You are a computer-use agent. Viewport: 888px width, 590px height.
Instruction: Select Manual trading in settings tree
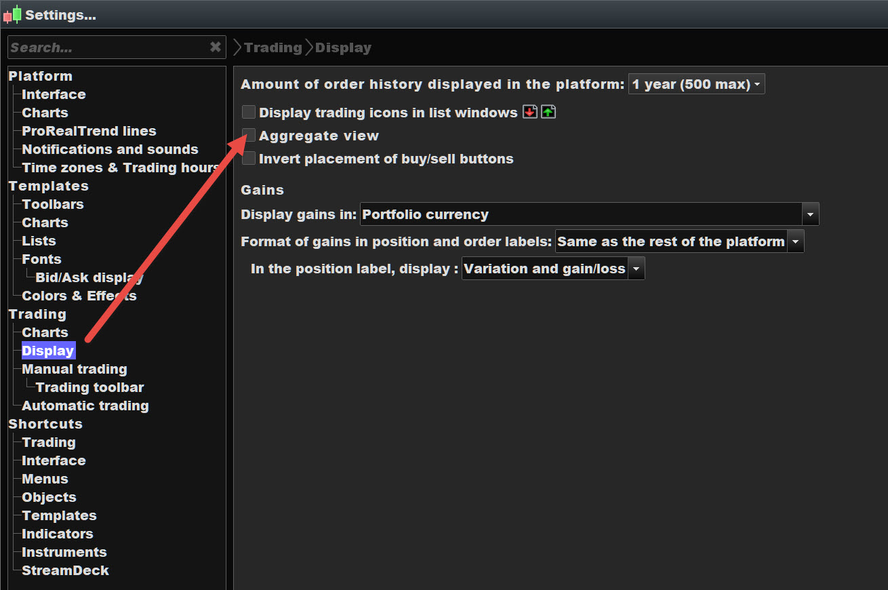click(x=75, y=369)
